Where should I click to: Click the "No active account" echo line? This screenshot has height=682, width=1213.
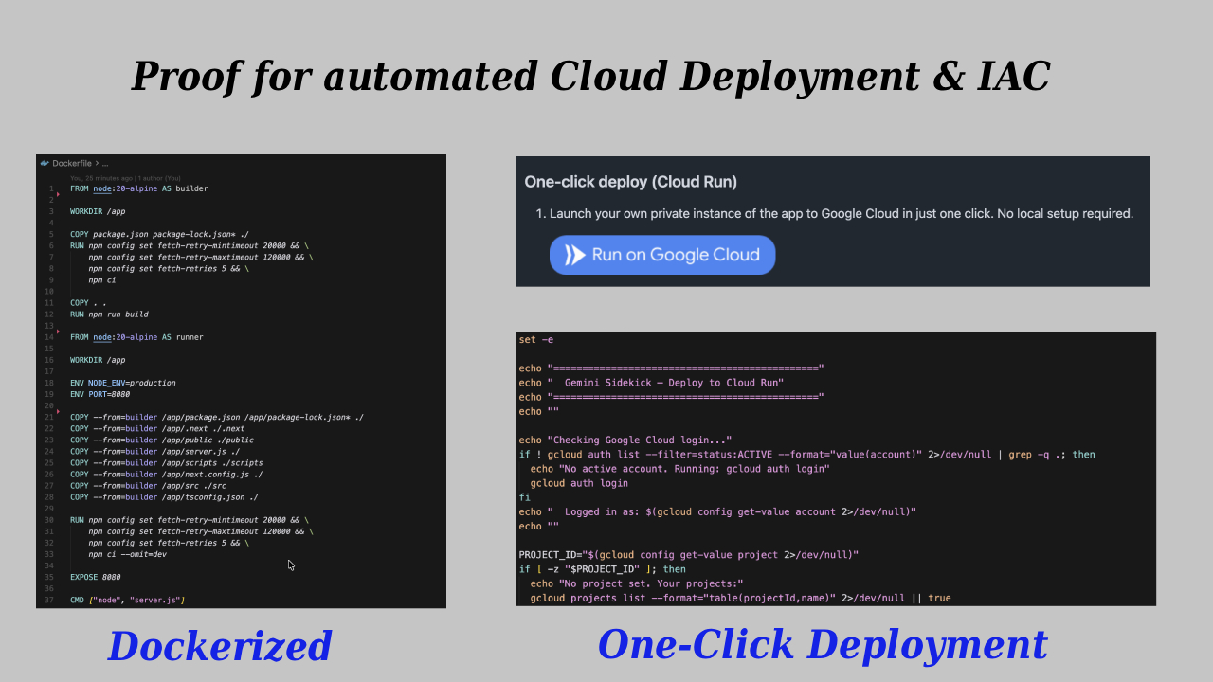click(680, 469)
